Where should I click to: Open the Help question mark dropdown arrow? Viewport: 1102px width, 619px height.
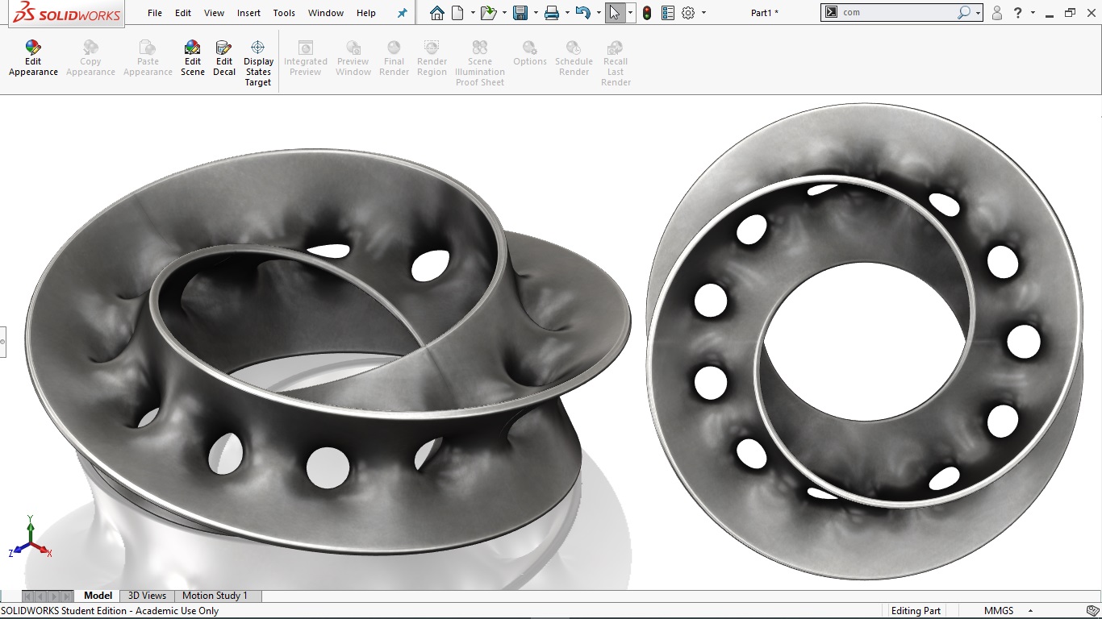click(1033, 13)
